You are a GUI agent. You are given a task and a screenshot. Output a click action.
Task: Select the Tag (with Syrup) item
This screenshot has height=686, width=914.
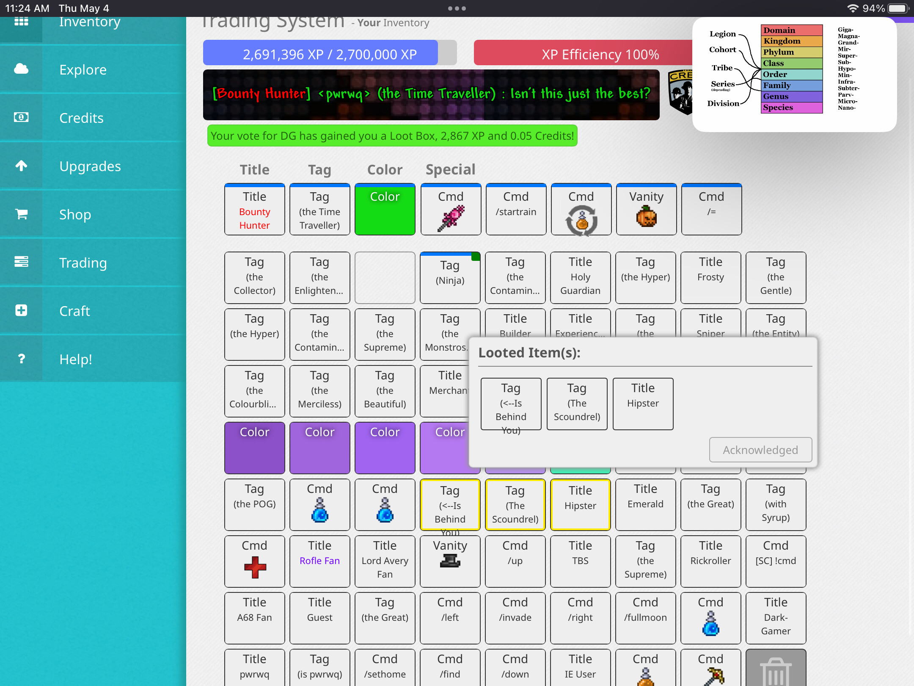coord(776,504)
